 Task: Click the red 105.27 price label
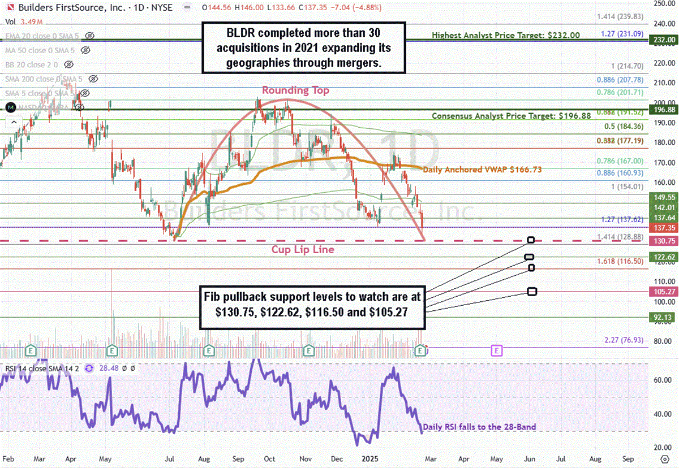coord(664,292)
